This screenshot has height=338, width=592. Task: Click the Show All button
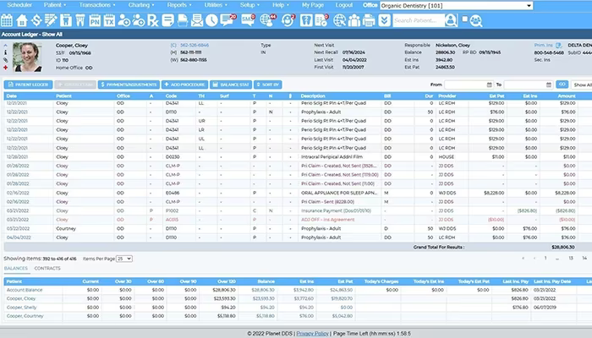click(582, 84)
